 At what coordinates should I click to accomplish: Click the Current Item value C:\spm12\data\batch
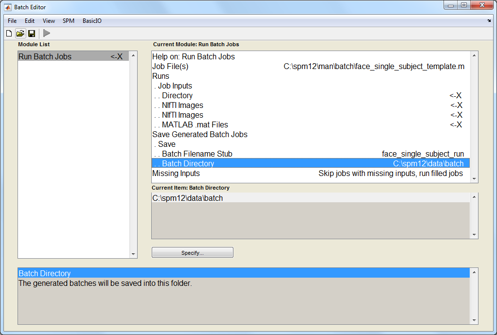click(x=188, y=198)
